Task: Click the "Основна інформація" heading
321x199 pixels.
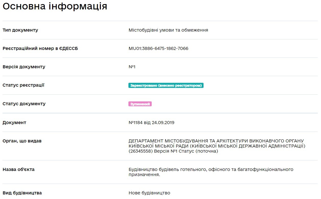Action: [x=55, y=6]
